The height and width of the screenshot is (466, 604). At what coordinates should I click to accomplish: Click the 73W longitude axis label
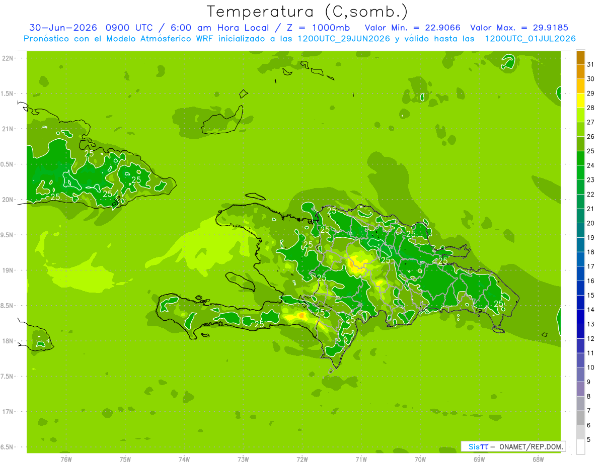tap(243, 459)
